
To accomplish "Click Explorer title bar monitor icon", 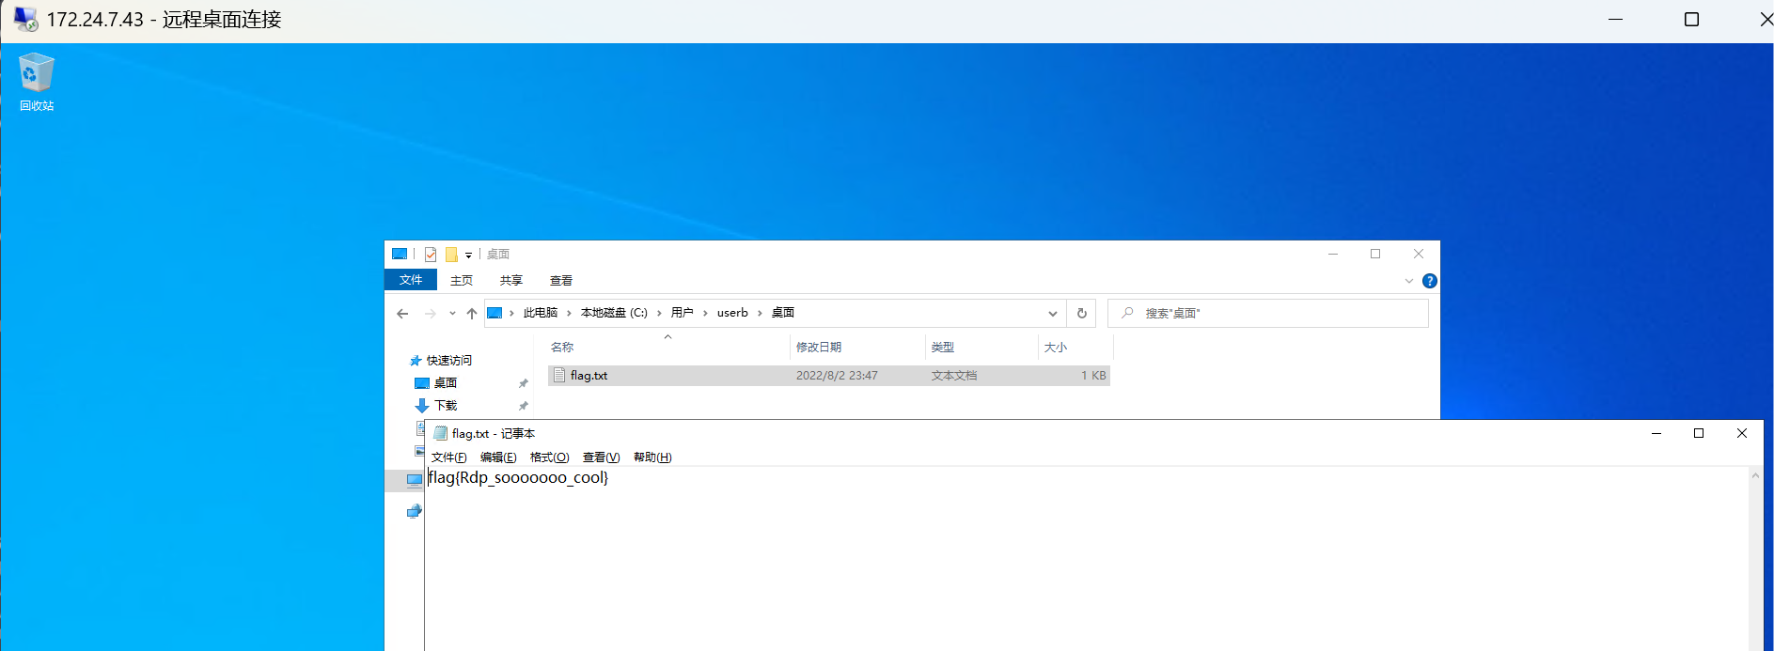I will click(x=400, y=254).
